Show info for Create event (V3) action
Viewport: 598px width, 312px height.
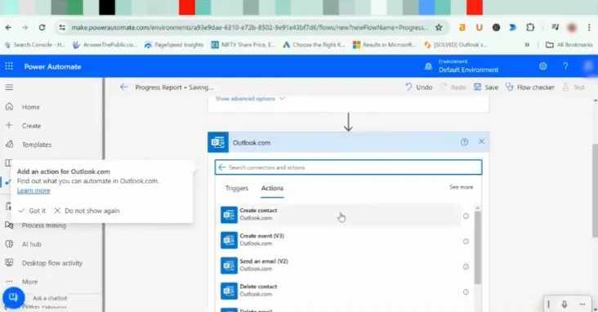pyautogui.click(x=466, y=242)
